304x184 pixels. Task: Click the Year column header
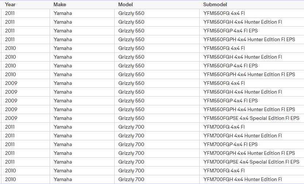pyautogui.click(x=10, y=4)
